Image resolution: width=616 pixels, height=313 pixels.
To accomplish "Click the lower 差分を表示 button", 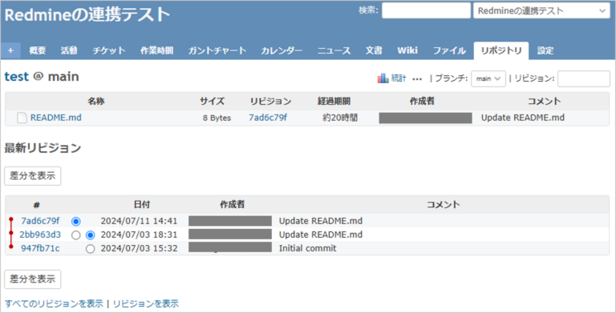I will (x=33, y=279).
